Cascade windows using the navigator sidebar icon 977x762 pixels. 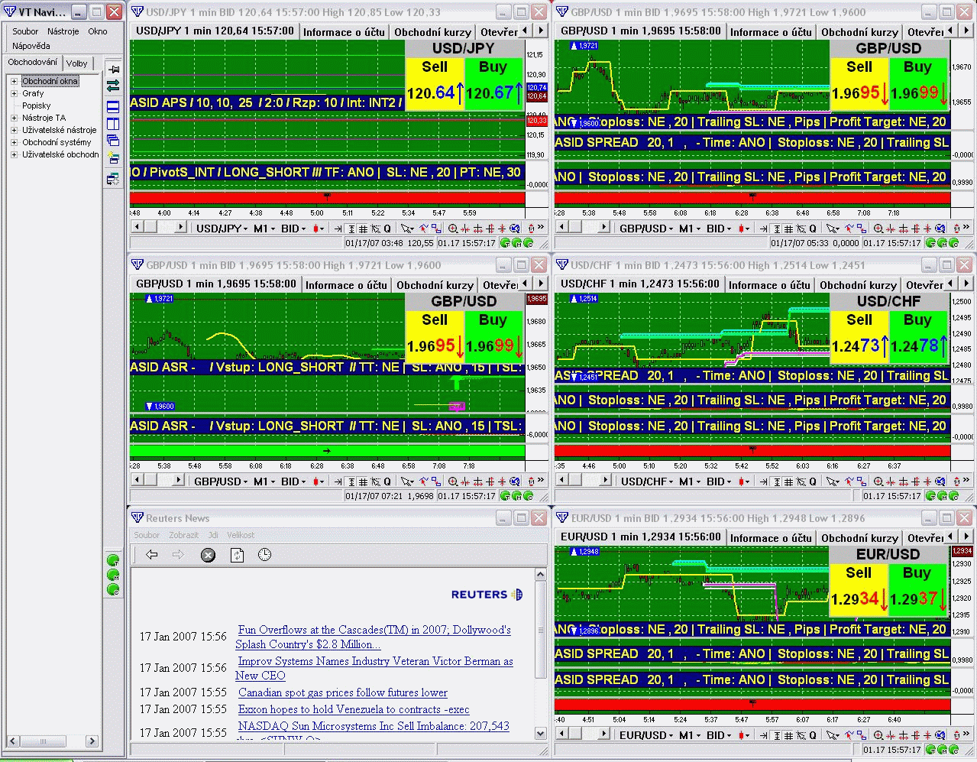113,141
